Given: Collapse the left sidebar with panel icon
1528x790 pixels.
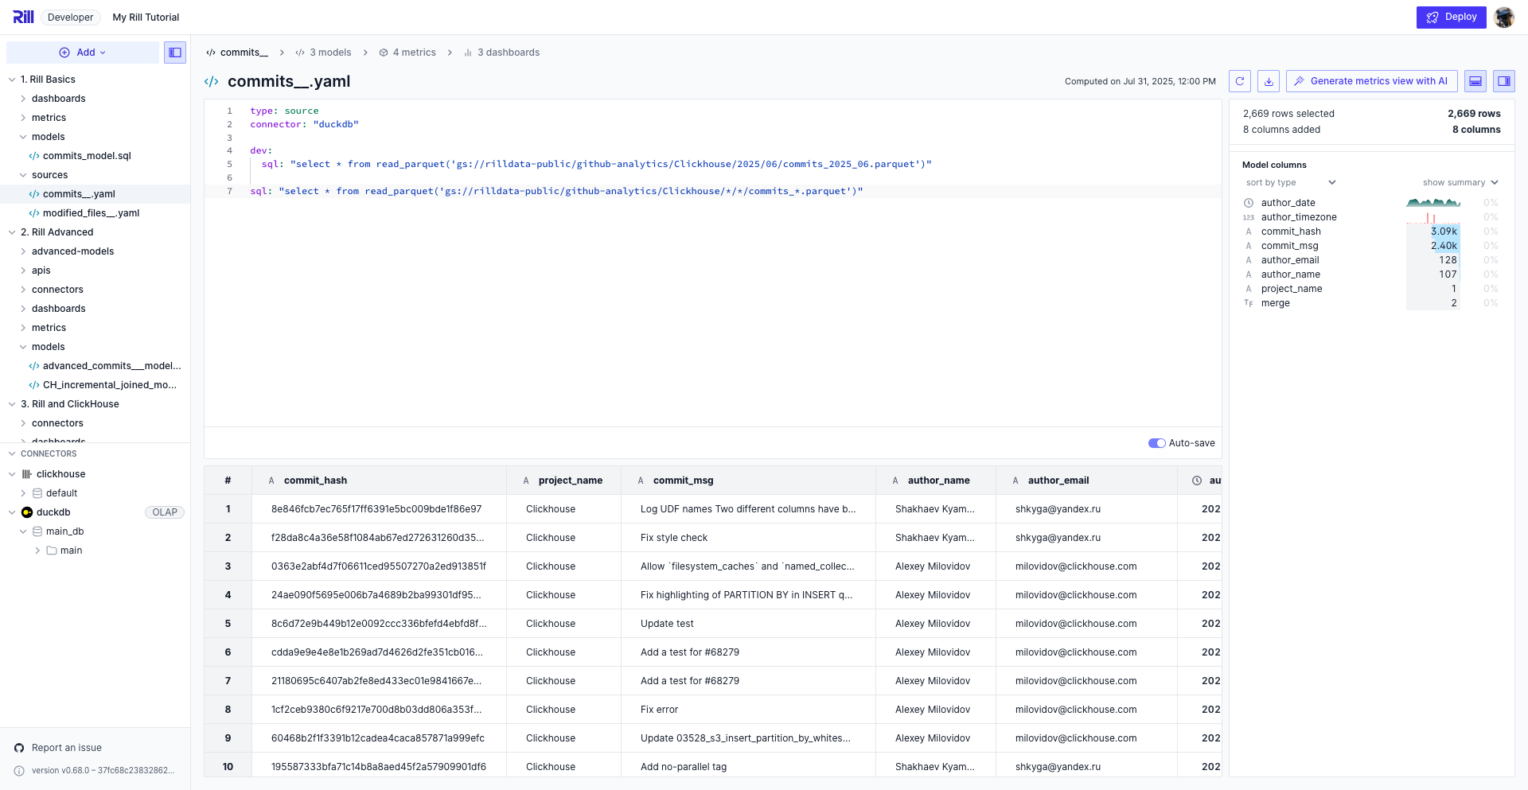Looking at the screenshot, I should [x=175, y=52].
